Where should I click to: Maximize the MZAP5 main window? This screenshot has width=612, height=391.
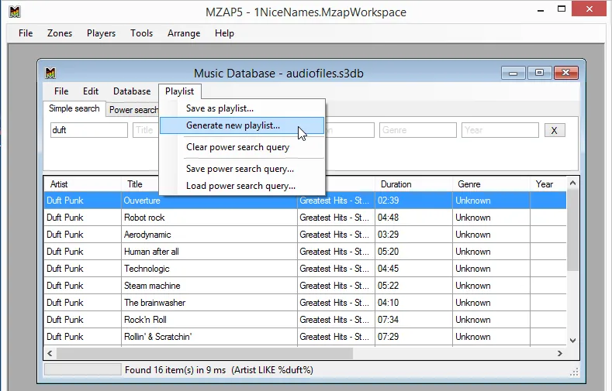tap(562, 9)
